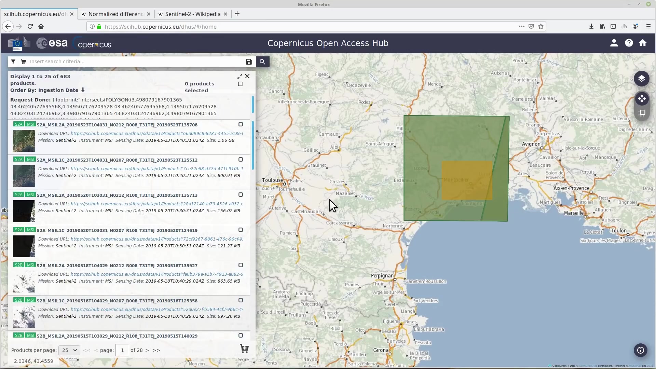Click the help/question mark icon
Screen dimensions: 656x369
[x=629, y=43]
